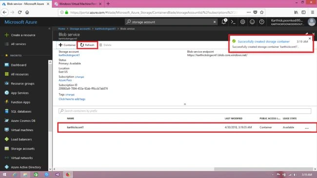This screenshot has width=317, height=178.
Task: Click the LEASE STATE column header
Action: tap(290, 119)
